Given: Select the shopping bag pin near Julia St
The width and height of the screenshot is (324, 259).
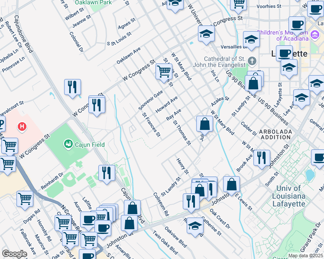Looking at the screenshot, I should tap(204, 125).
